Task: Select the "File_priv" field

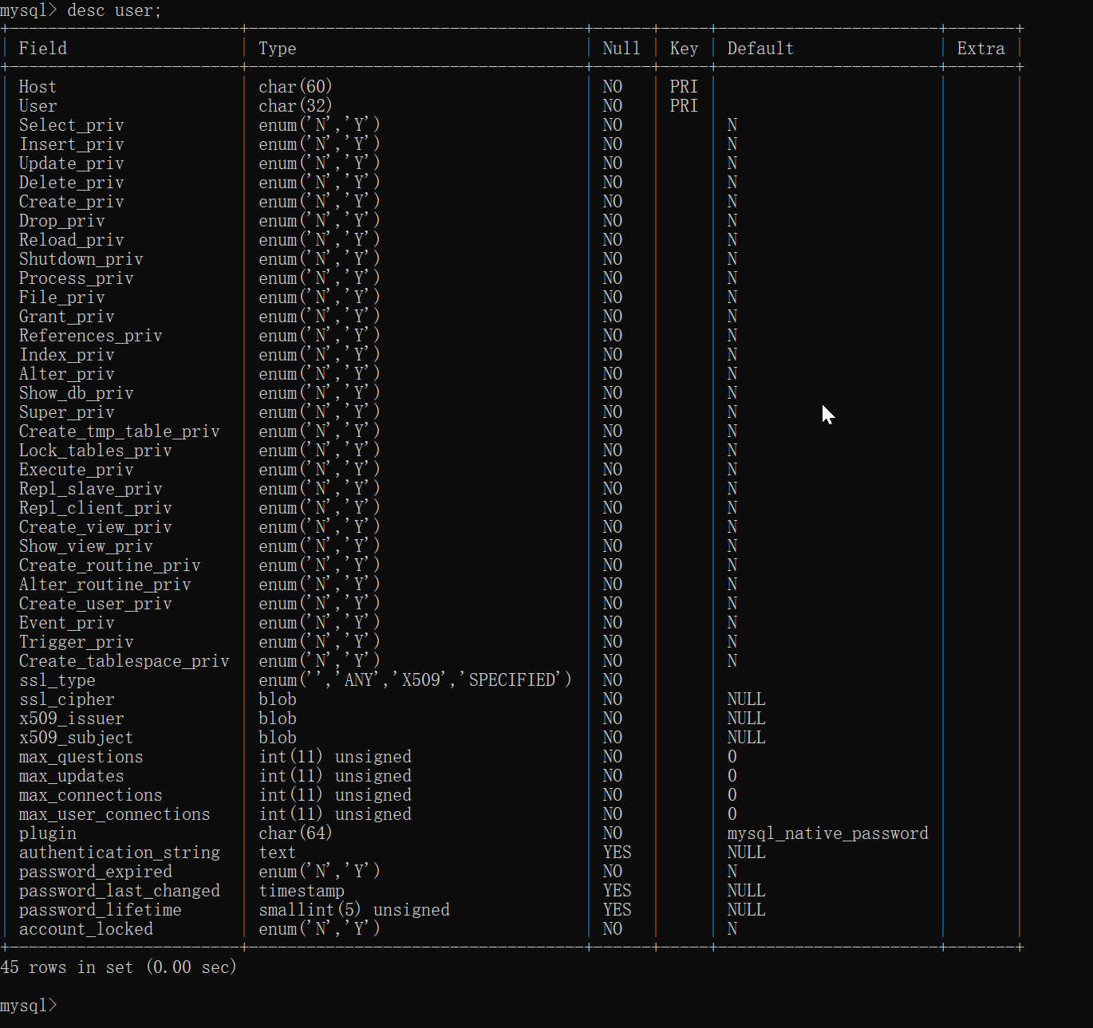Action: coord(62,297)
